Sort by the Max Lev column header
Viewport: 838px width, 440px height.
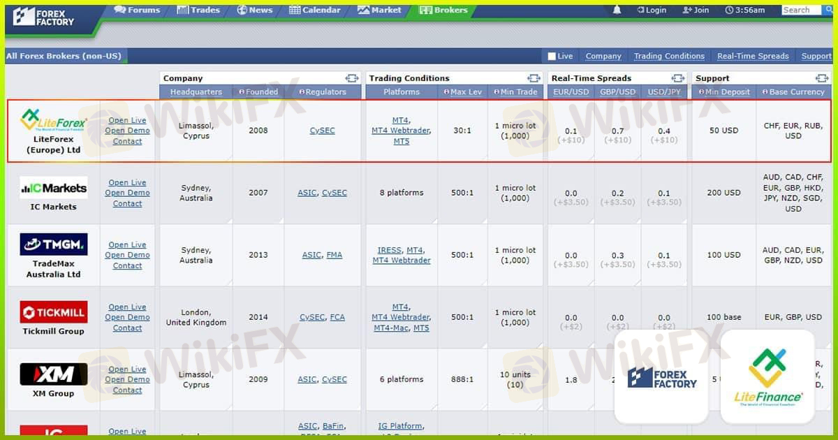coord(462,92)
